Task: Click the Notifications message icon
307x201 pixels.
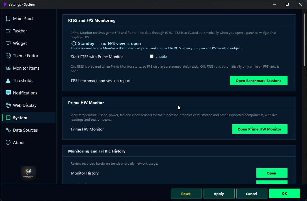Action: click(x=8, y=93)
